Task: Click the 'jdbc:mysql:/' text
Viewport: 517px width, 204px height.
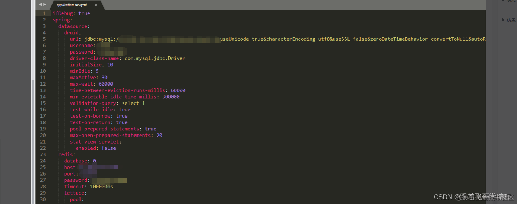Action: tap(102, 39)
